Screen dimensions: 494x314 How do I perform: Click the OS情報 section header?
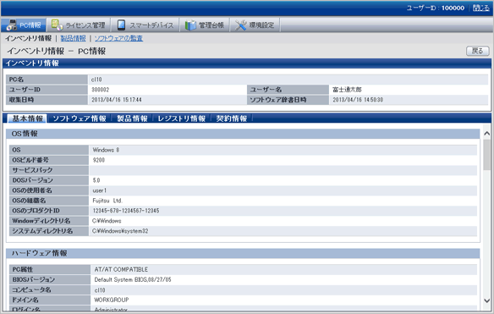tap(243, 134)
